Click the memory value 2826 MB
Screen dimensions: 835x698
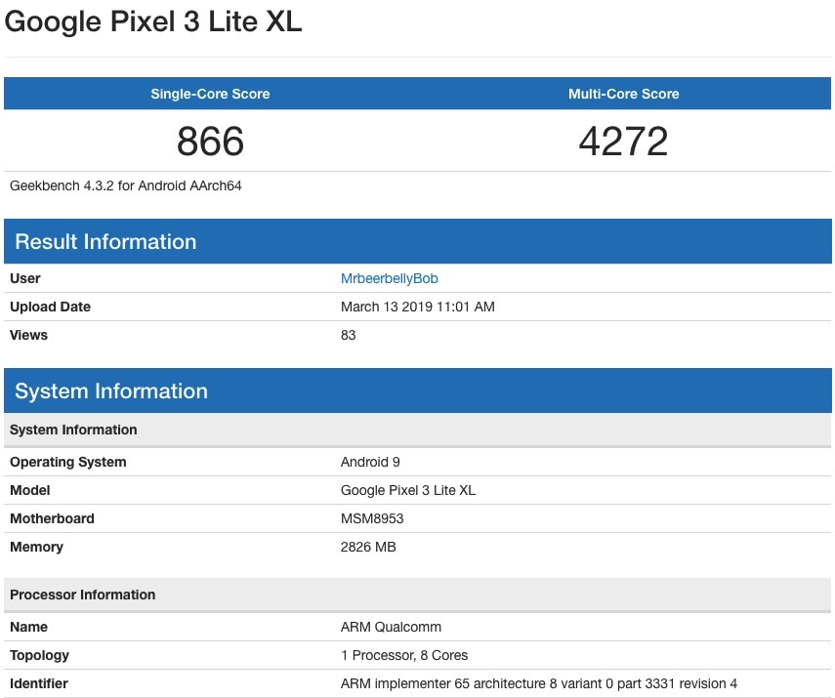point(368,547)
